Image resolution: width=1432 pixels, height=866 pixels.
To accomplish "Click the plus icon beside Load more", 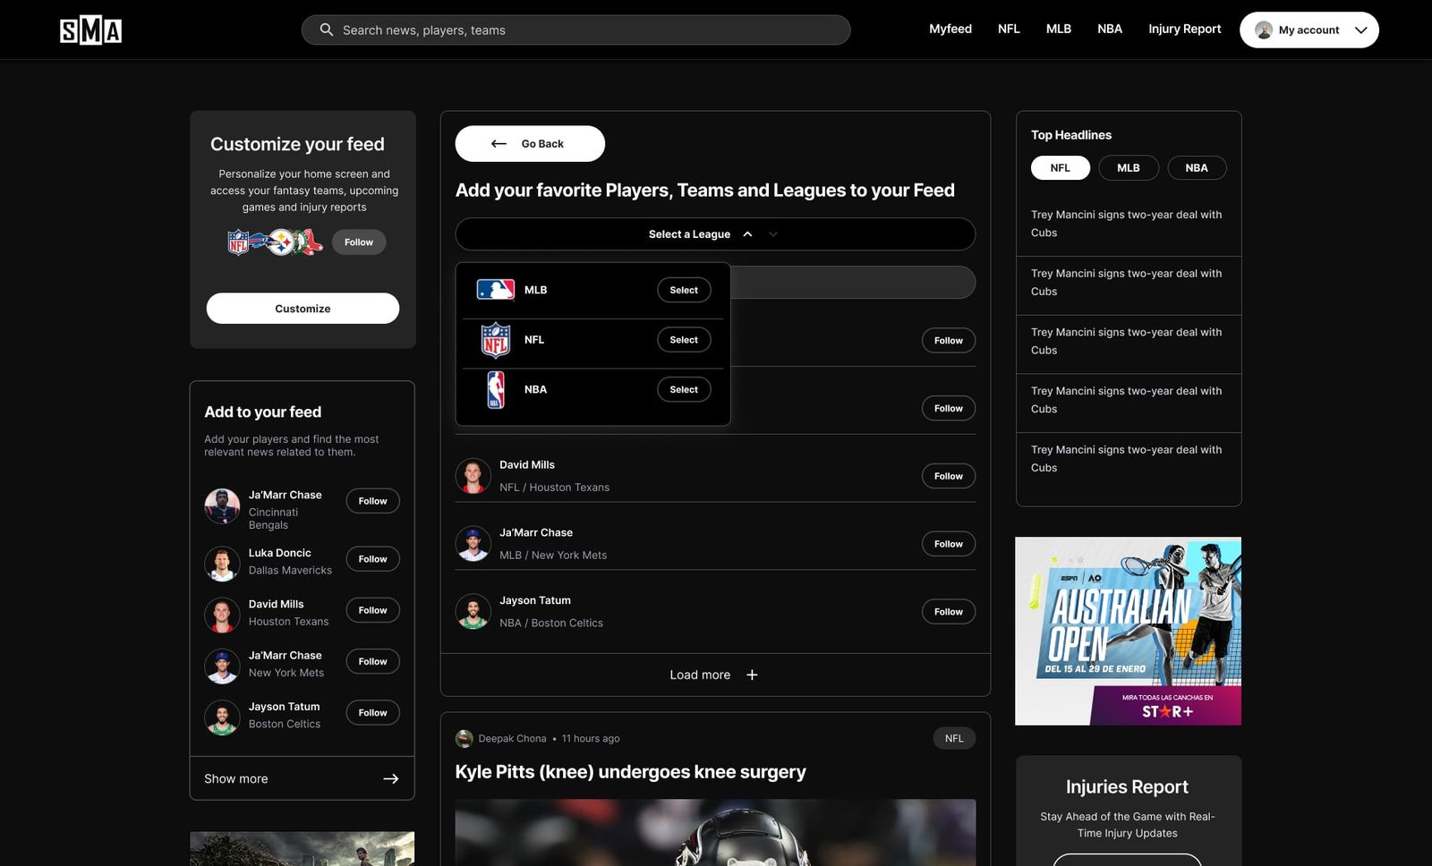I will pos(752,675).
